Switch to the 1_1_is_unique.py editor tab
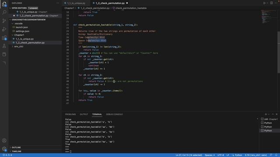 point(76,3)
